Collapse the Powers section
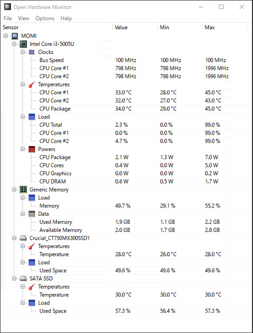Image resolution: width=253 pixels, height=333 pixels. pyautogui.click(x=23, y=149)
